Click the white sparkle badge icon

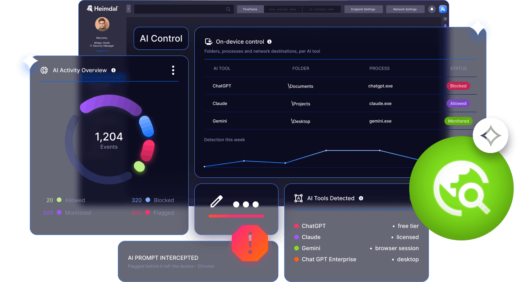coord(490,136)
